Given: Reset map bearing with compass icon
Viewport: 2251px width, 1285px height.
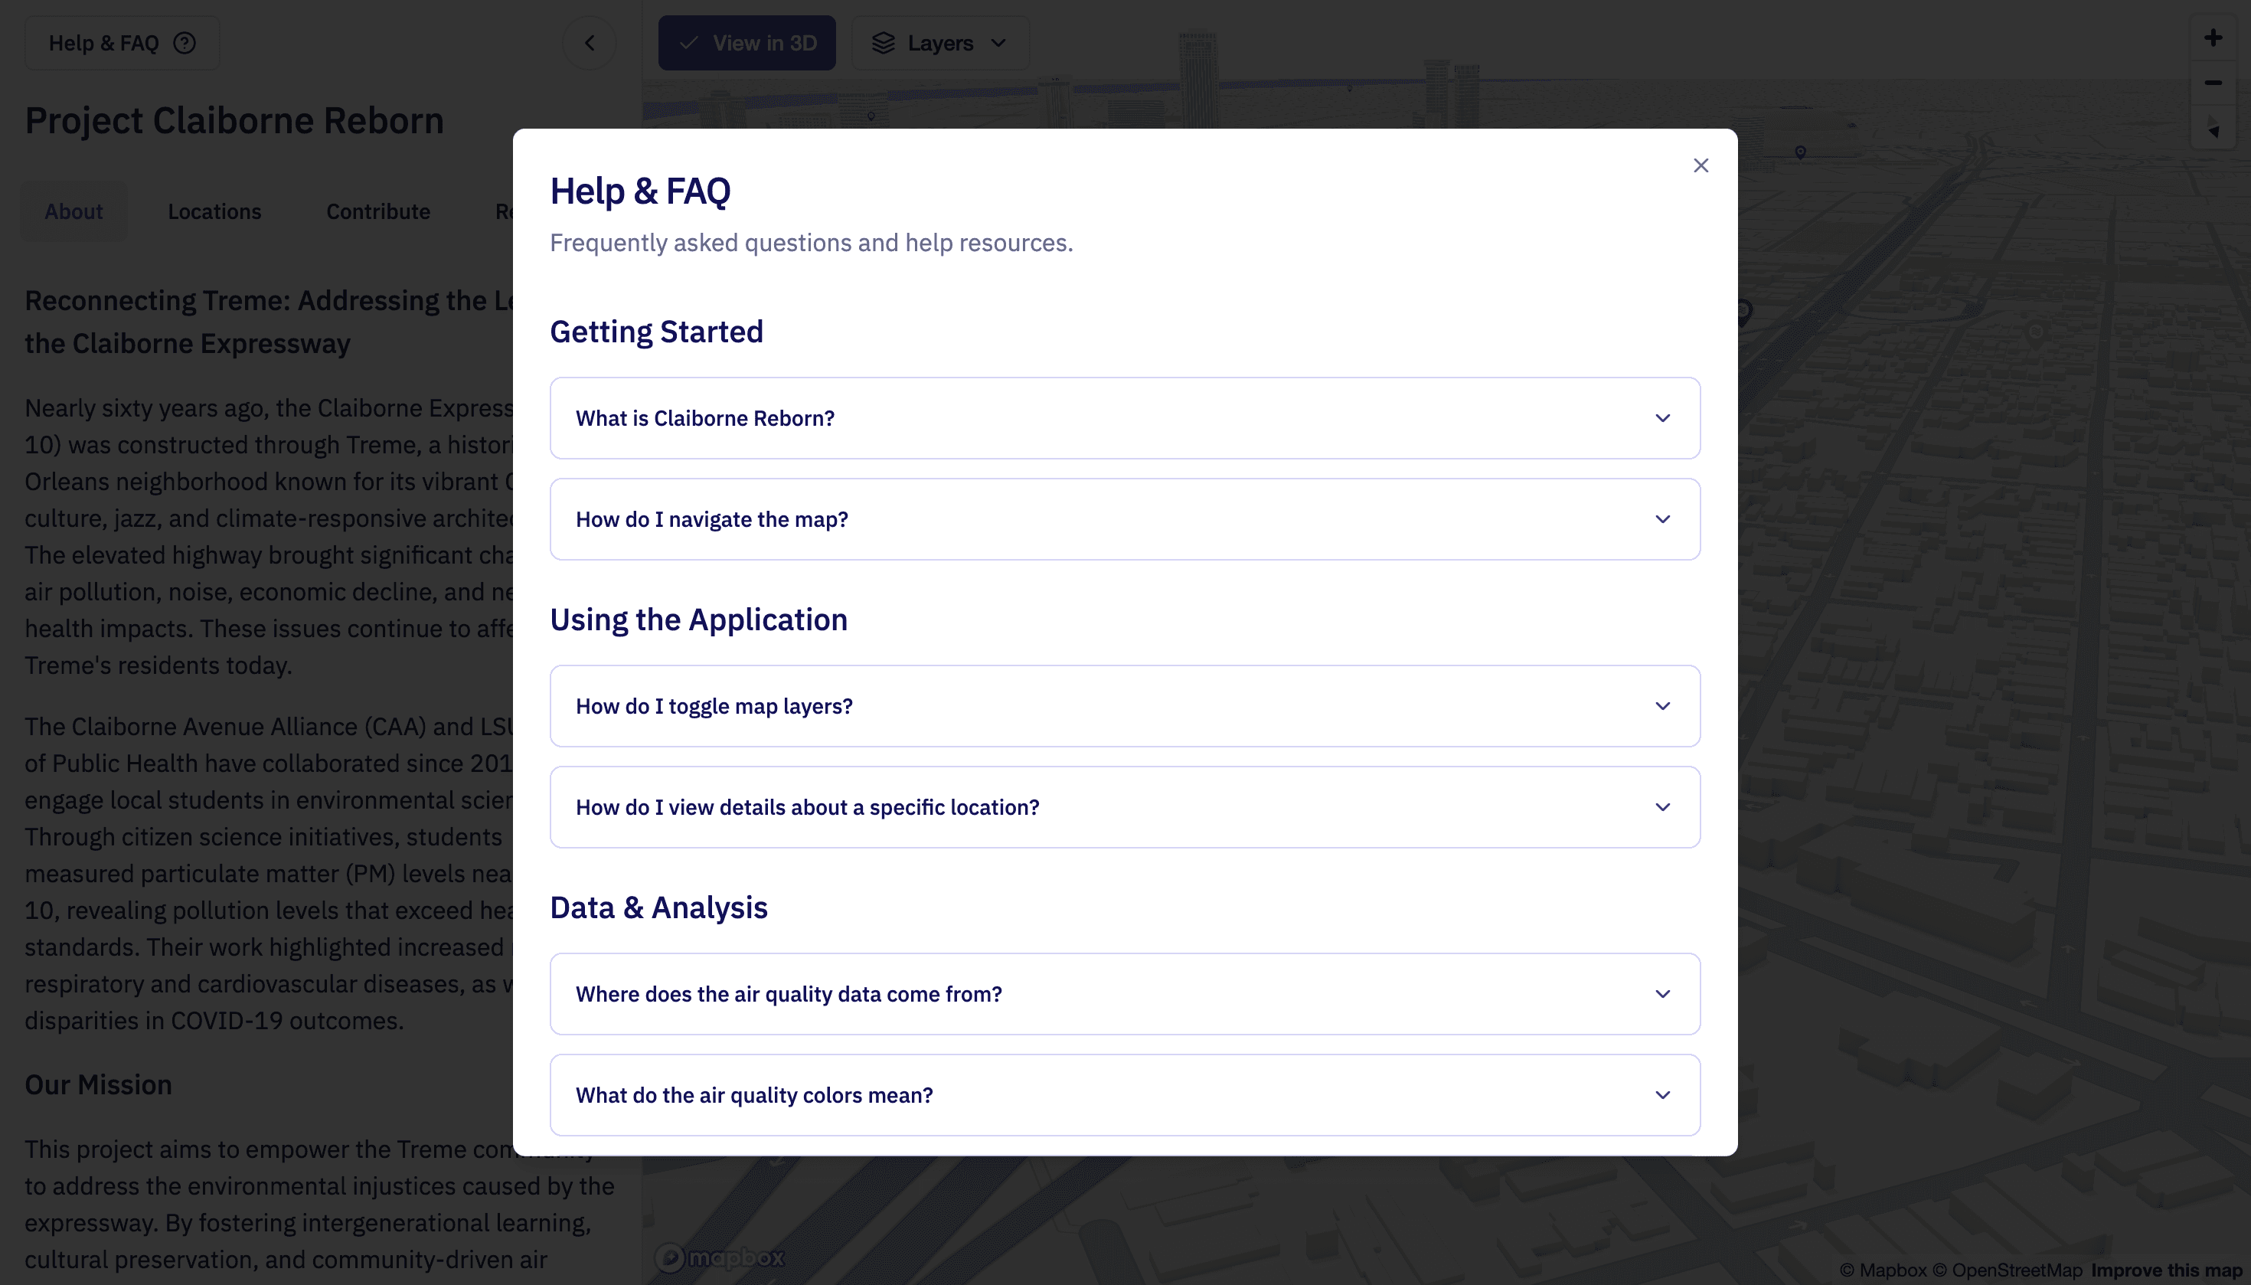Looking at the screenshot, I should click(2212, 128).
